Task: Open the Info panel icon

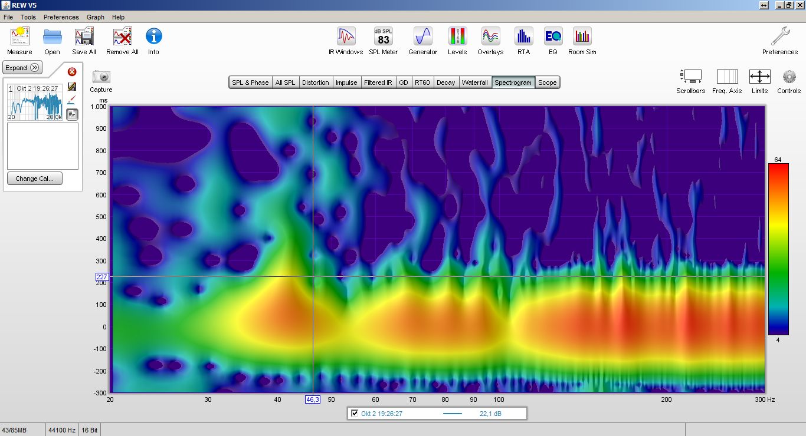Action: pos(153,37)
